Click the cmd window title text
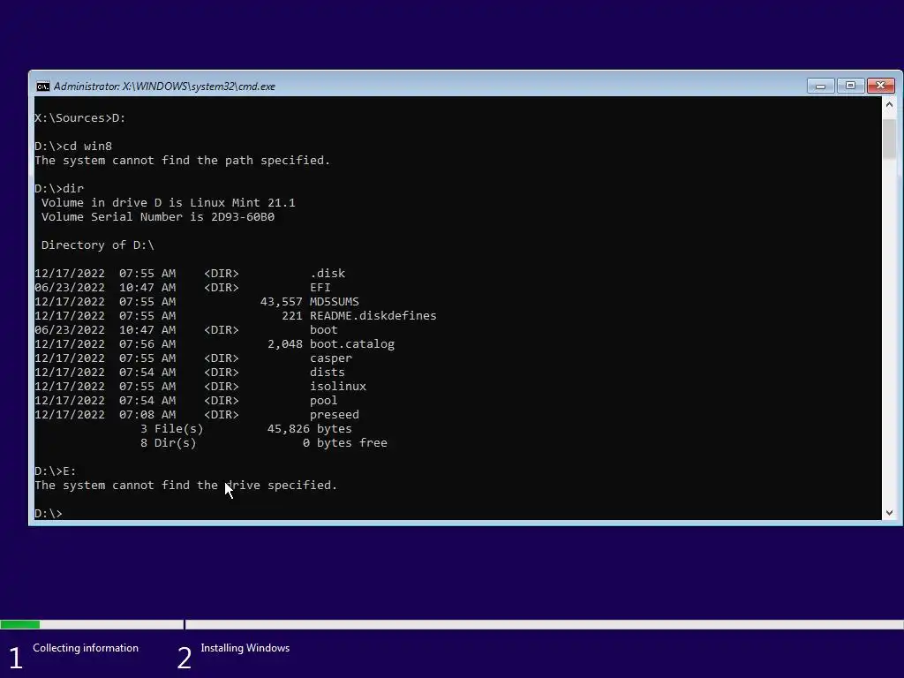The height and width of the screenshot is (678, 904). pyautogui.click(x=164, y=87)
